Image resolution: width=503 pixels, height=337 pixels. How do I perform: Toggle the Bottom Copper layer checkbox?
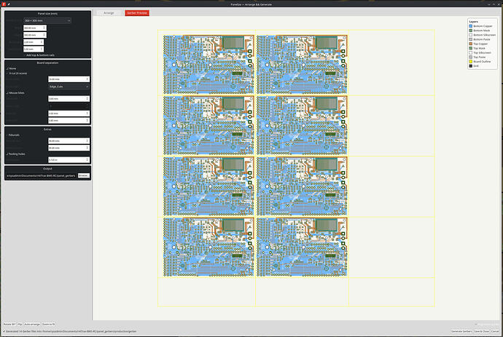pyautogui.click(x=471, y=26)
